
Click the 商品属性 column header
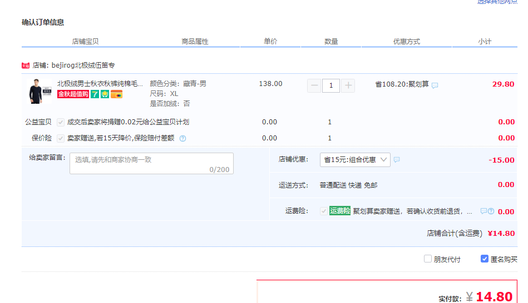(195, 41)
